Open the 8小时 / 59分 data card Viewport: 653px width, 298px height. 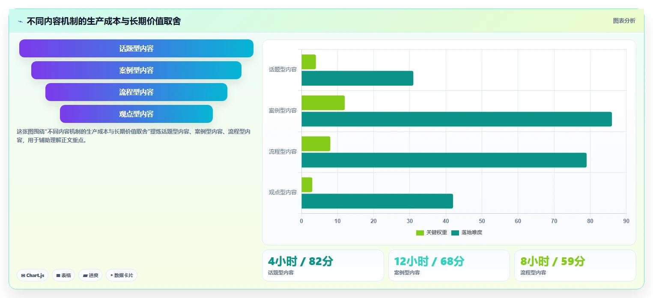575,265
